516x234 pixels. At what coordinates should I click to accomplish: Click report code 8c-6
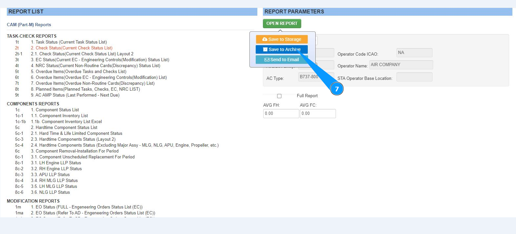pyautogui.click(x=19, y=192)
